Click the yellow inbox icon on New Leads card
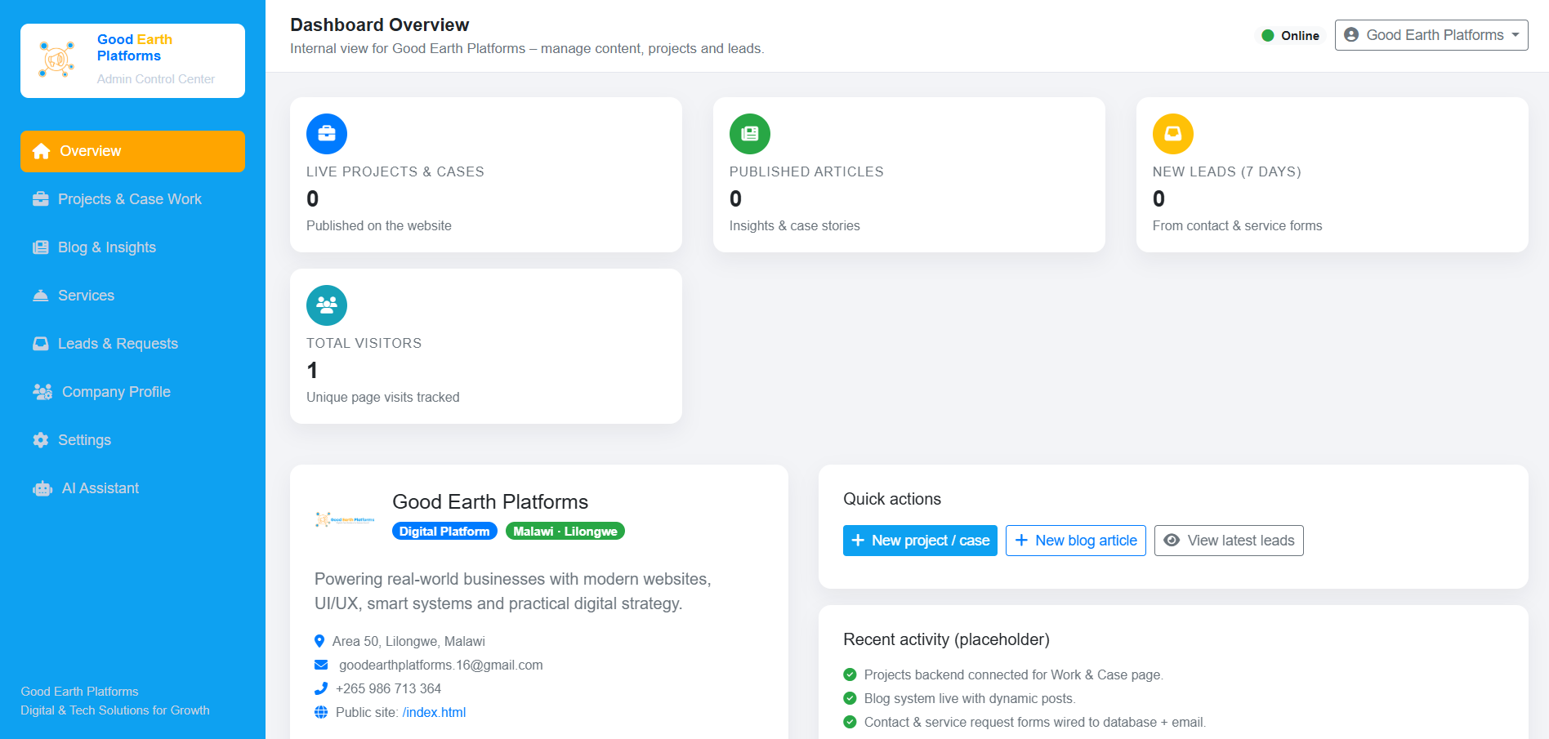 [x=1173, y=134]
